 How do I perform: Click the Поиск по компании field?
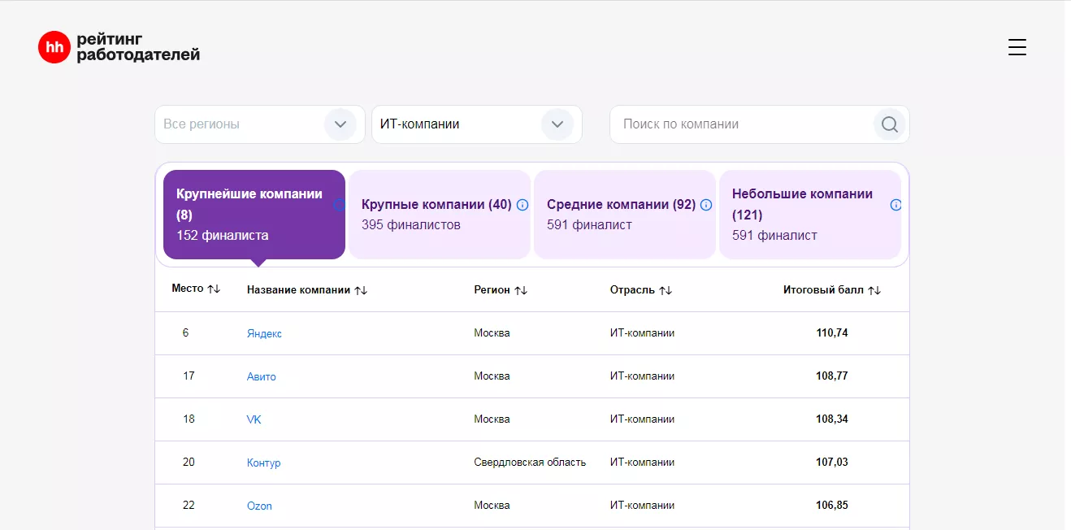click(x=739, y=124)
